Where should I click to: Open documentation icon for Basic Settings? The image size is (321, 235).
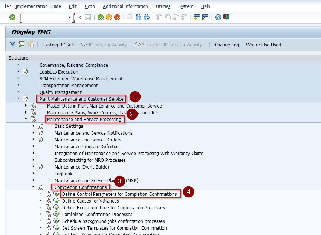pos(41,126)
